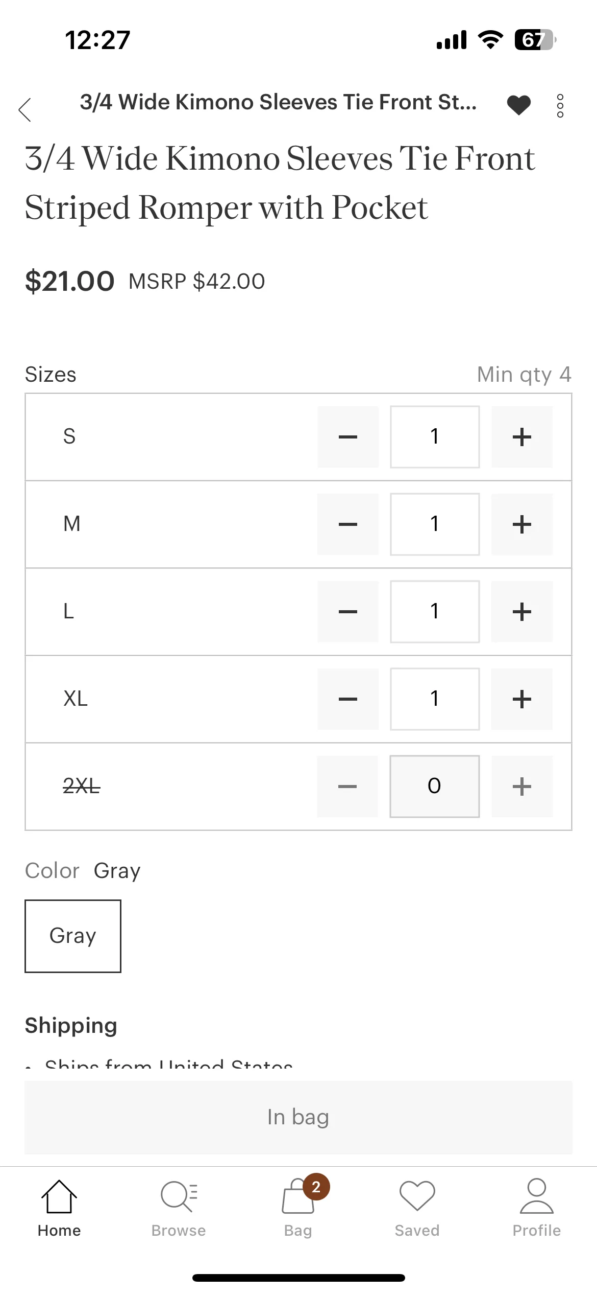Open the three-dot more options menu
This screenshot has height=1294, width=597.
pyautogui.click(x=560, y=106)
